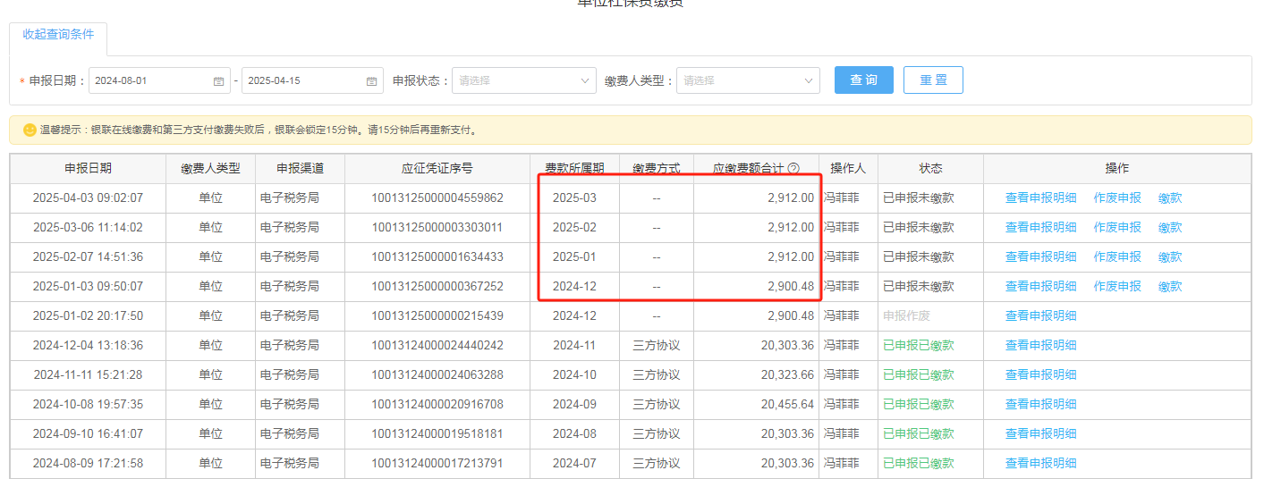Click the 申报日期 column header
The height and width of the screenshot is (479, 1264).
click(x=88, y=169)
